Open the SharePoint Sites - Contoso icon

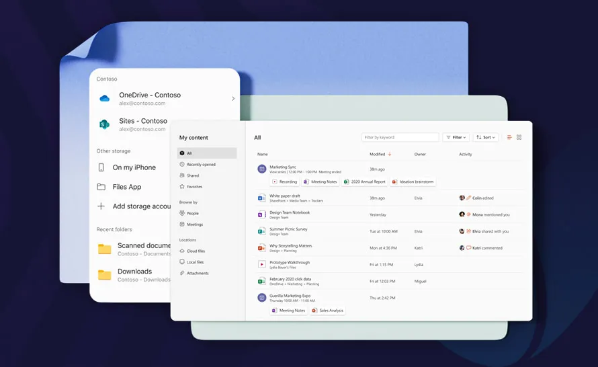tap(104, 124)
